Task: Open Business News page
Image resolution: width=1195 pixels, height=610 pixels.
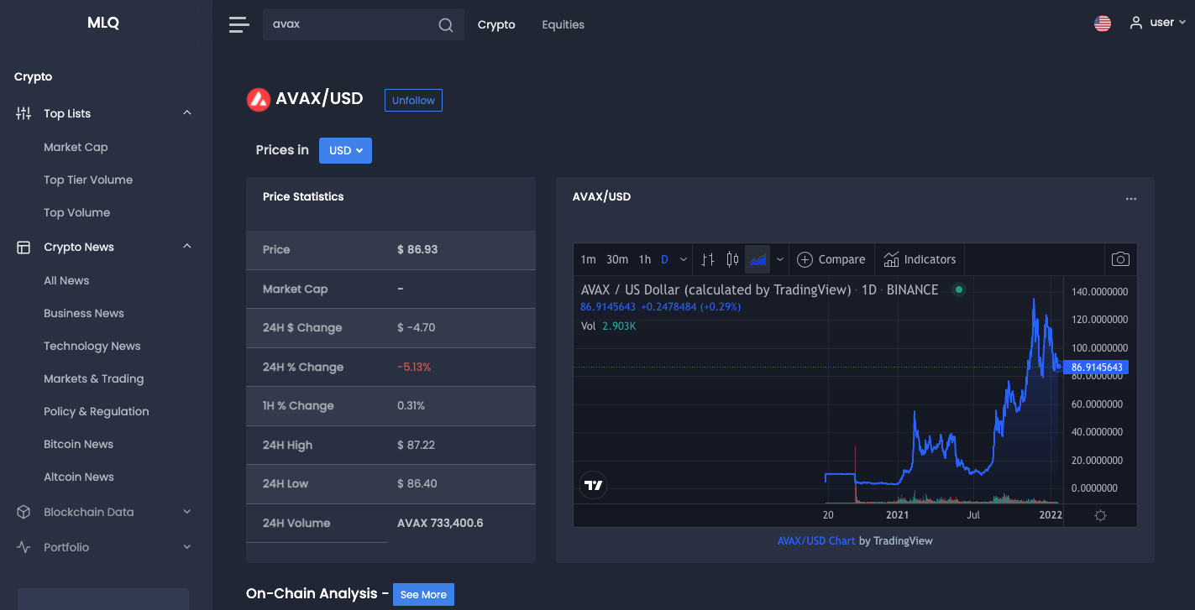Action: click(84, 313)
